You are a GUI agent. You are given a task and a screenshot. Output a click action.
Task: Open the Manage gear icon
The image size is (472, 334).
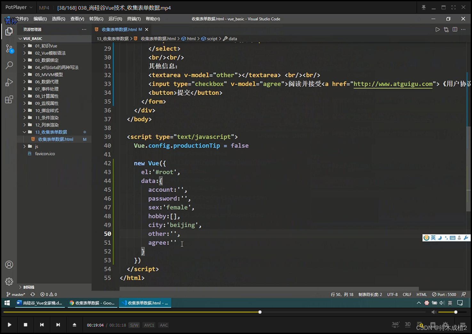pyautogui.click(x=9, y=281)
